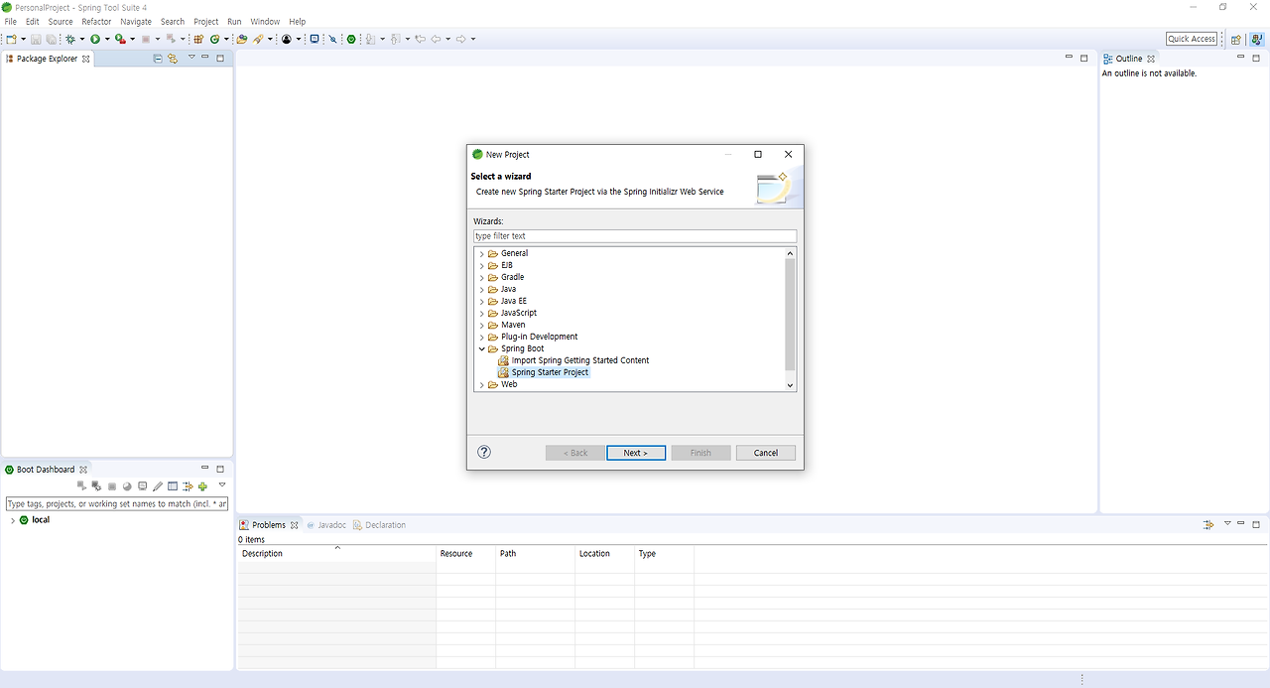Click the Resource column header

coord(465,553)
